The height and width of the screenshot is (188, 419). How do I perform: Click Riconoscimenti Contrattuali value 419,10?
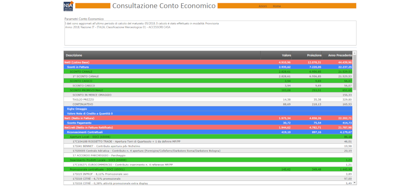(286, 132)
